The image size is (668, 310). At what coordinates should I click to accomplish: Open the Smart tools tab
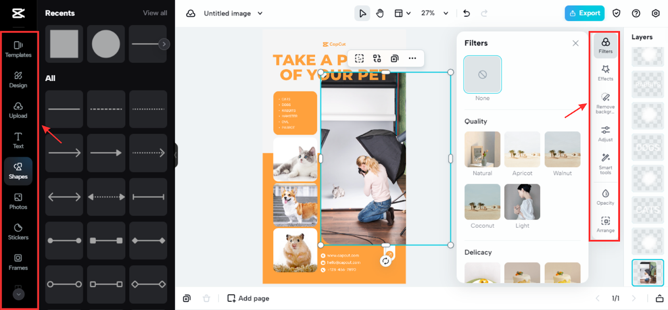[605, 164]
